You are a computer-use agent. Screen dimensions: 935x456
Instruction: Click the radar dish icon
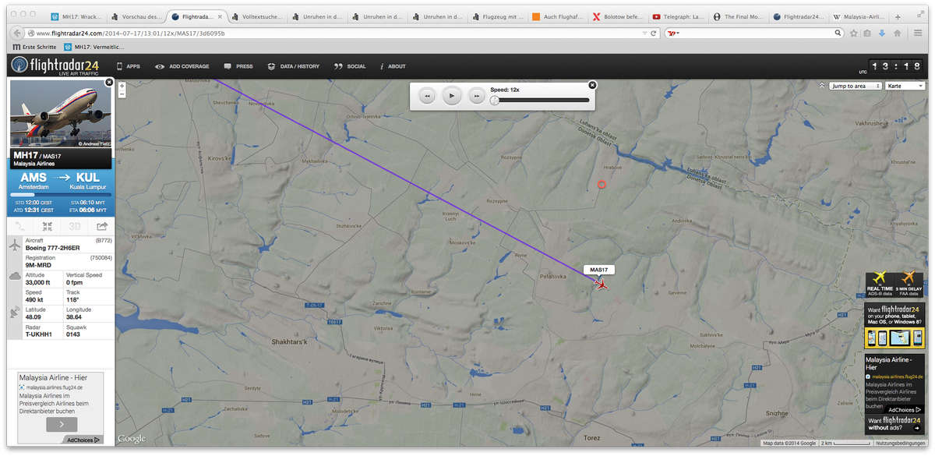pyautogui.click(x=15, y=312)
